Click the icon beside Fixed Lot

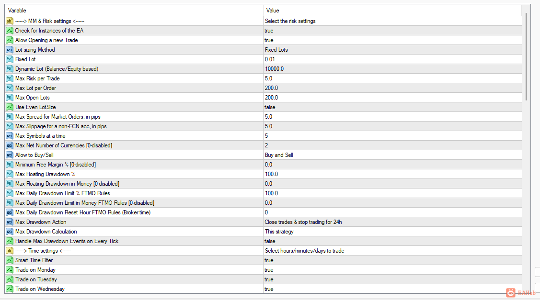(9, 59)
